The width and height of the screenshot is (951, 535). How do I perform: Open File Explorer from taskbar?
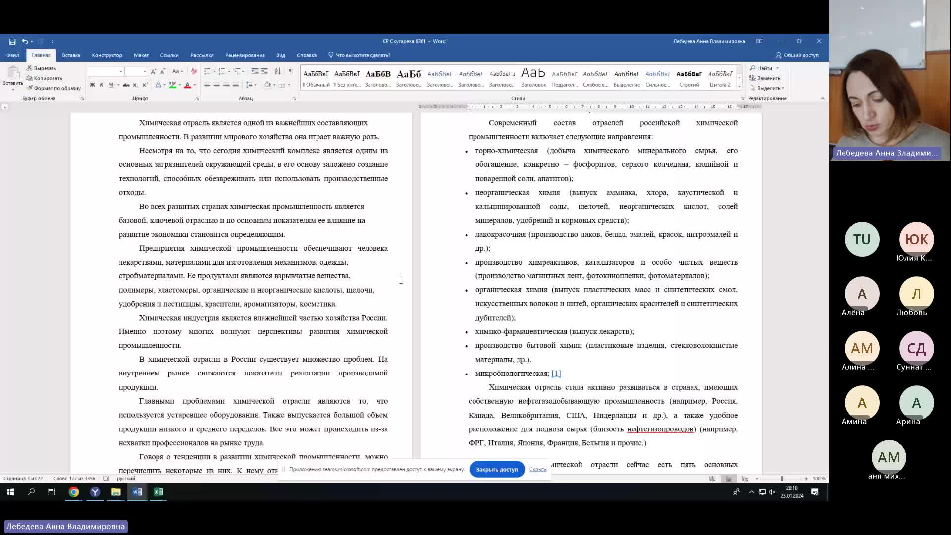[x=116, y=492]
